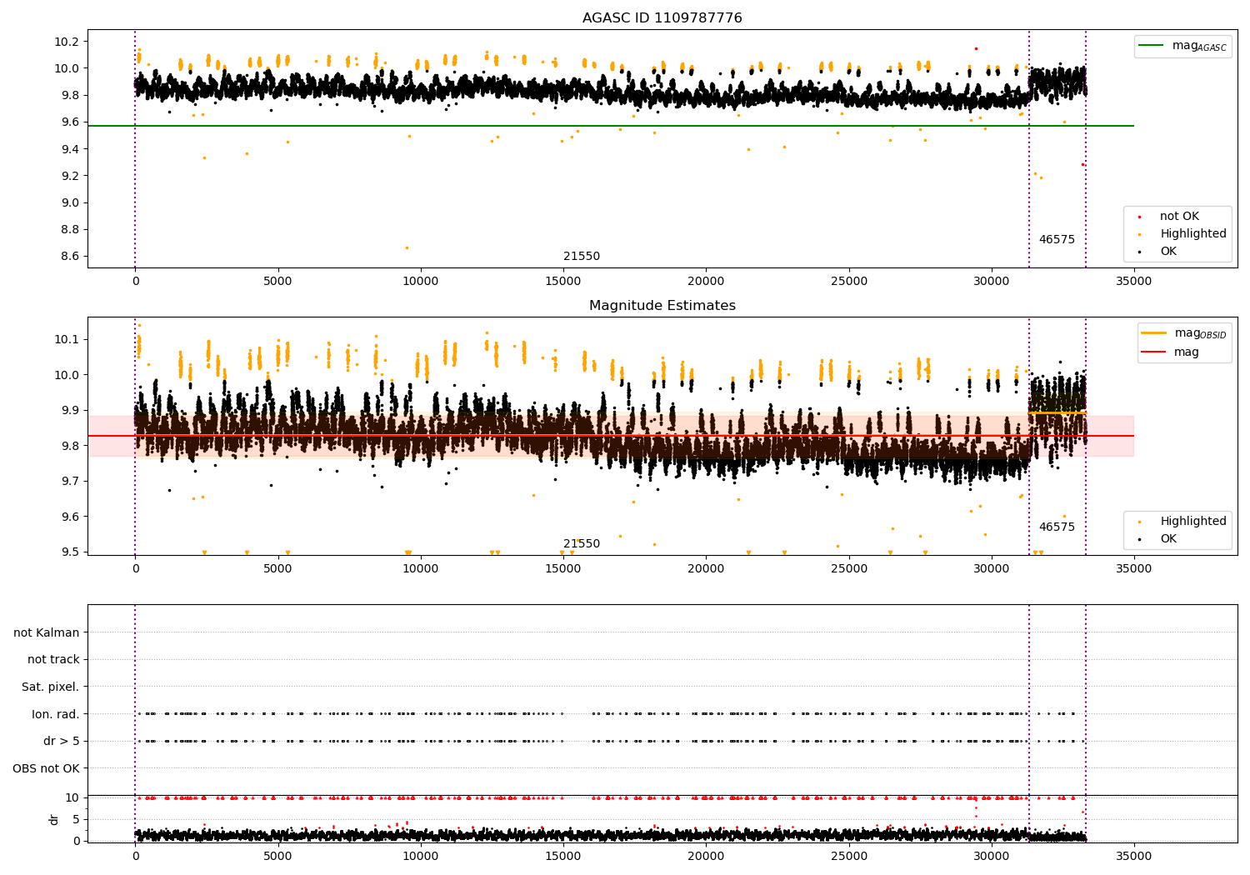
Task: Select the 'AGASC ID 1109787776' plot title
Action: [x=662, y=18]
